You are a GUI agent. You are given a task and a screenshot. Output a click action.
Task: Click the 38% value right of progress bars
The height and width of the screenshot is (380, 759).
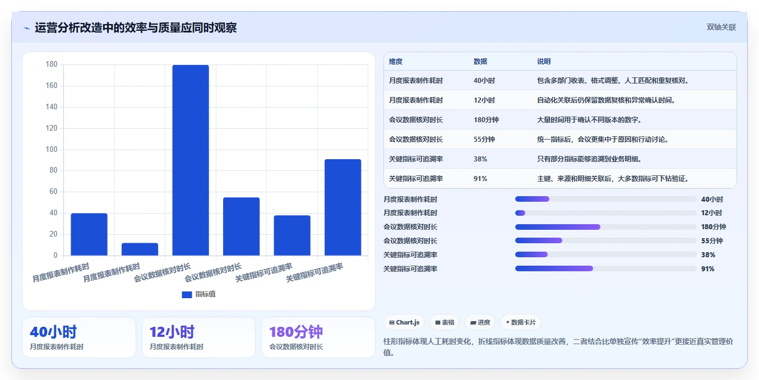click(x=708, y=255)
